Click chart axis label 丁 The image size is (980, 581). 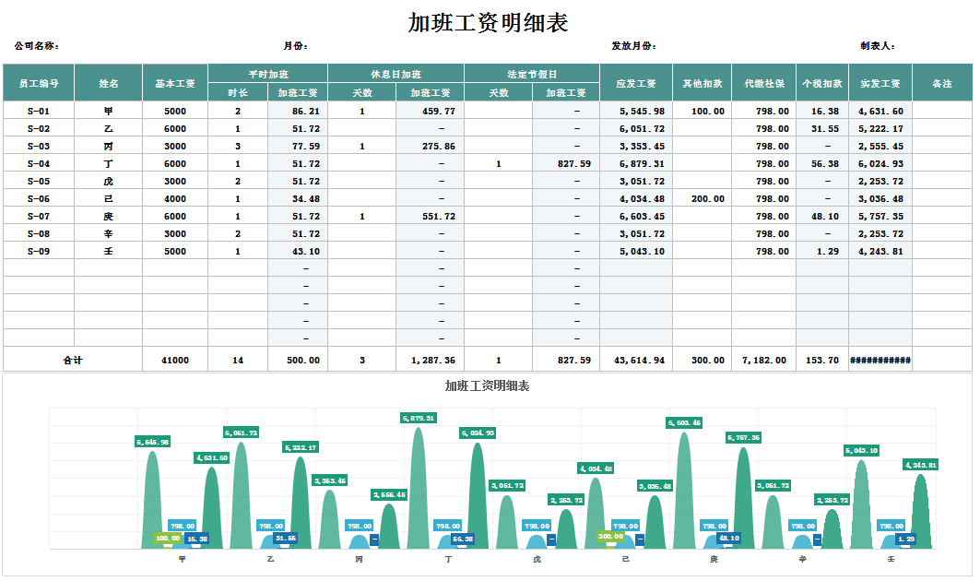tap(448, 559)
